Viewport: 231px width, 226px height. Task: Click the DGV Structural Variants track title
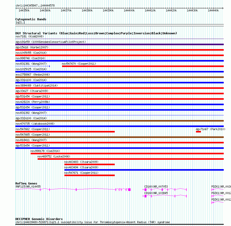pos(96,33)
